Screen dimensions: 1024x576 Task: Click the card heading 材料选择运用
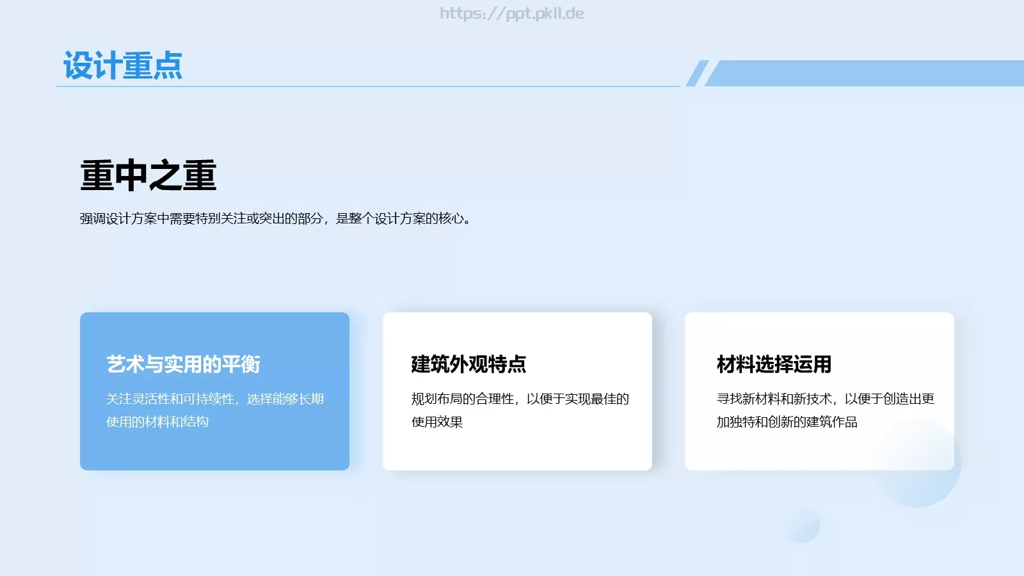(774, 364)
